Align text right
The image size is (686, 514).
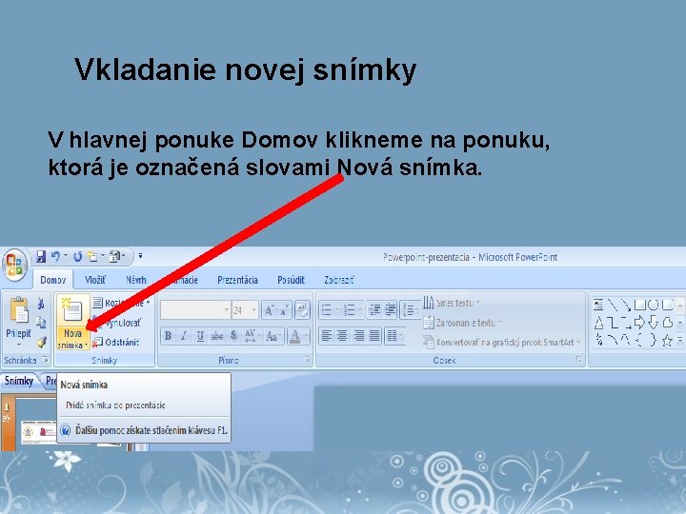359,336
